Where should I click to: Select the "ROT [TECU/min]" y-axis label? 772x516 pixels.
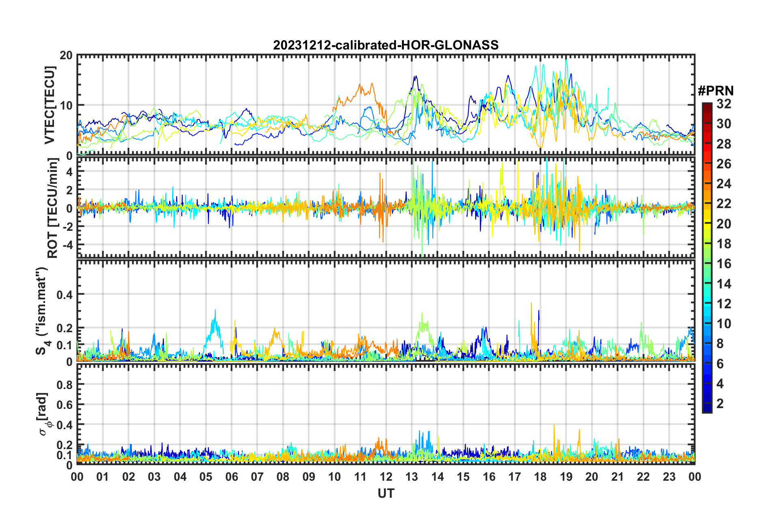coord(53,208)
